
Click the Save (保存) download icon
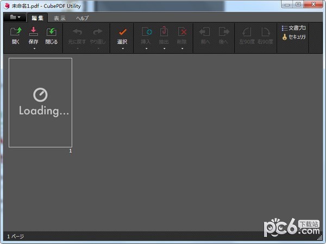(x=33, y=32)
